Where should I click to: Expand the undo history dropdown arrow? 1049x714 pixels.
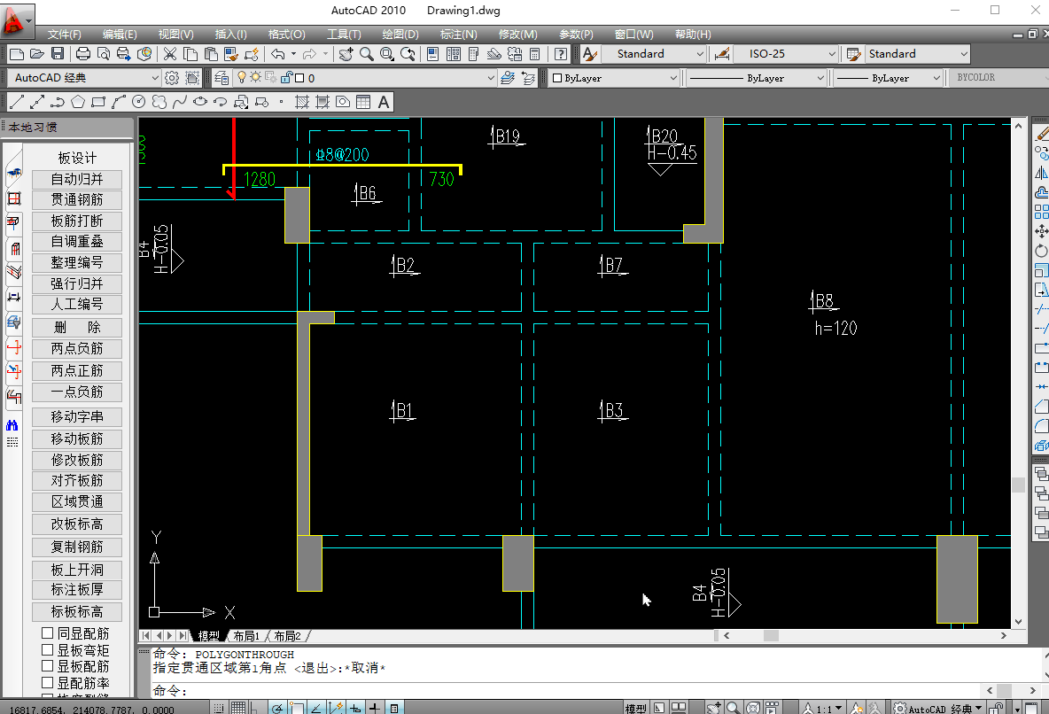pos(293,54)
